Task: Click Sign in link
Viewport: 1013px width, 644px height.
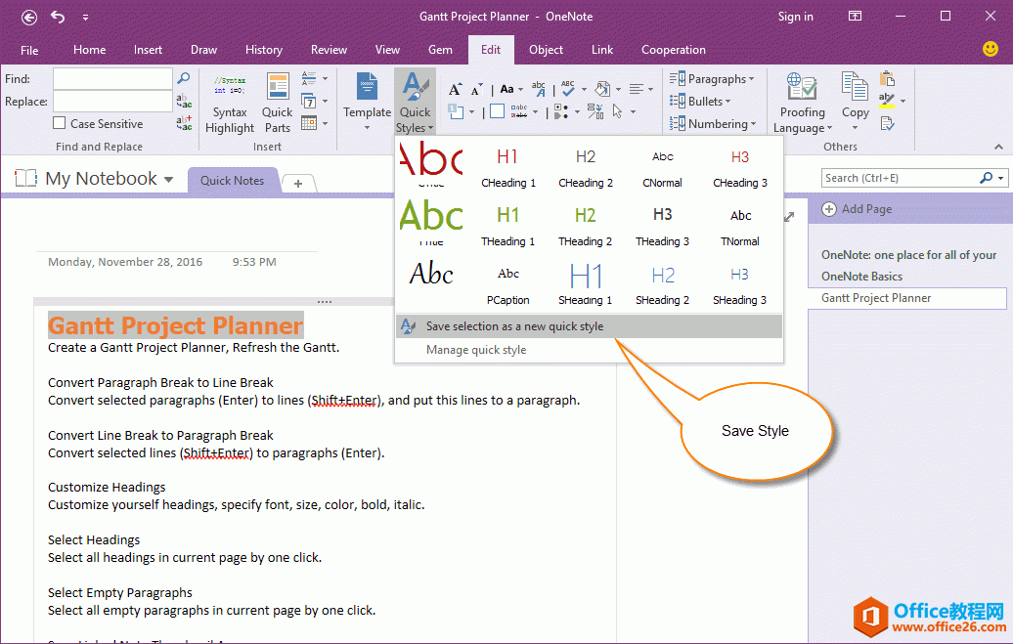Action: point(795,17)
